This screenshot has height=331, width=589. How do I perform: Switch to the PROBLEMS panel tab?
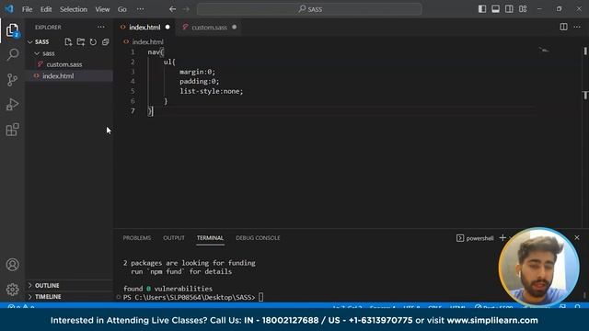click(137, 238)
